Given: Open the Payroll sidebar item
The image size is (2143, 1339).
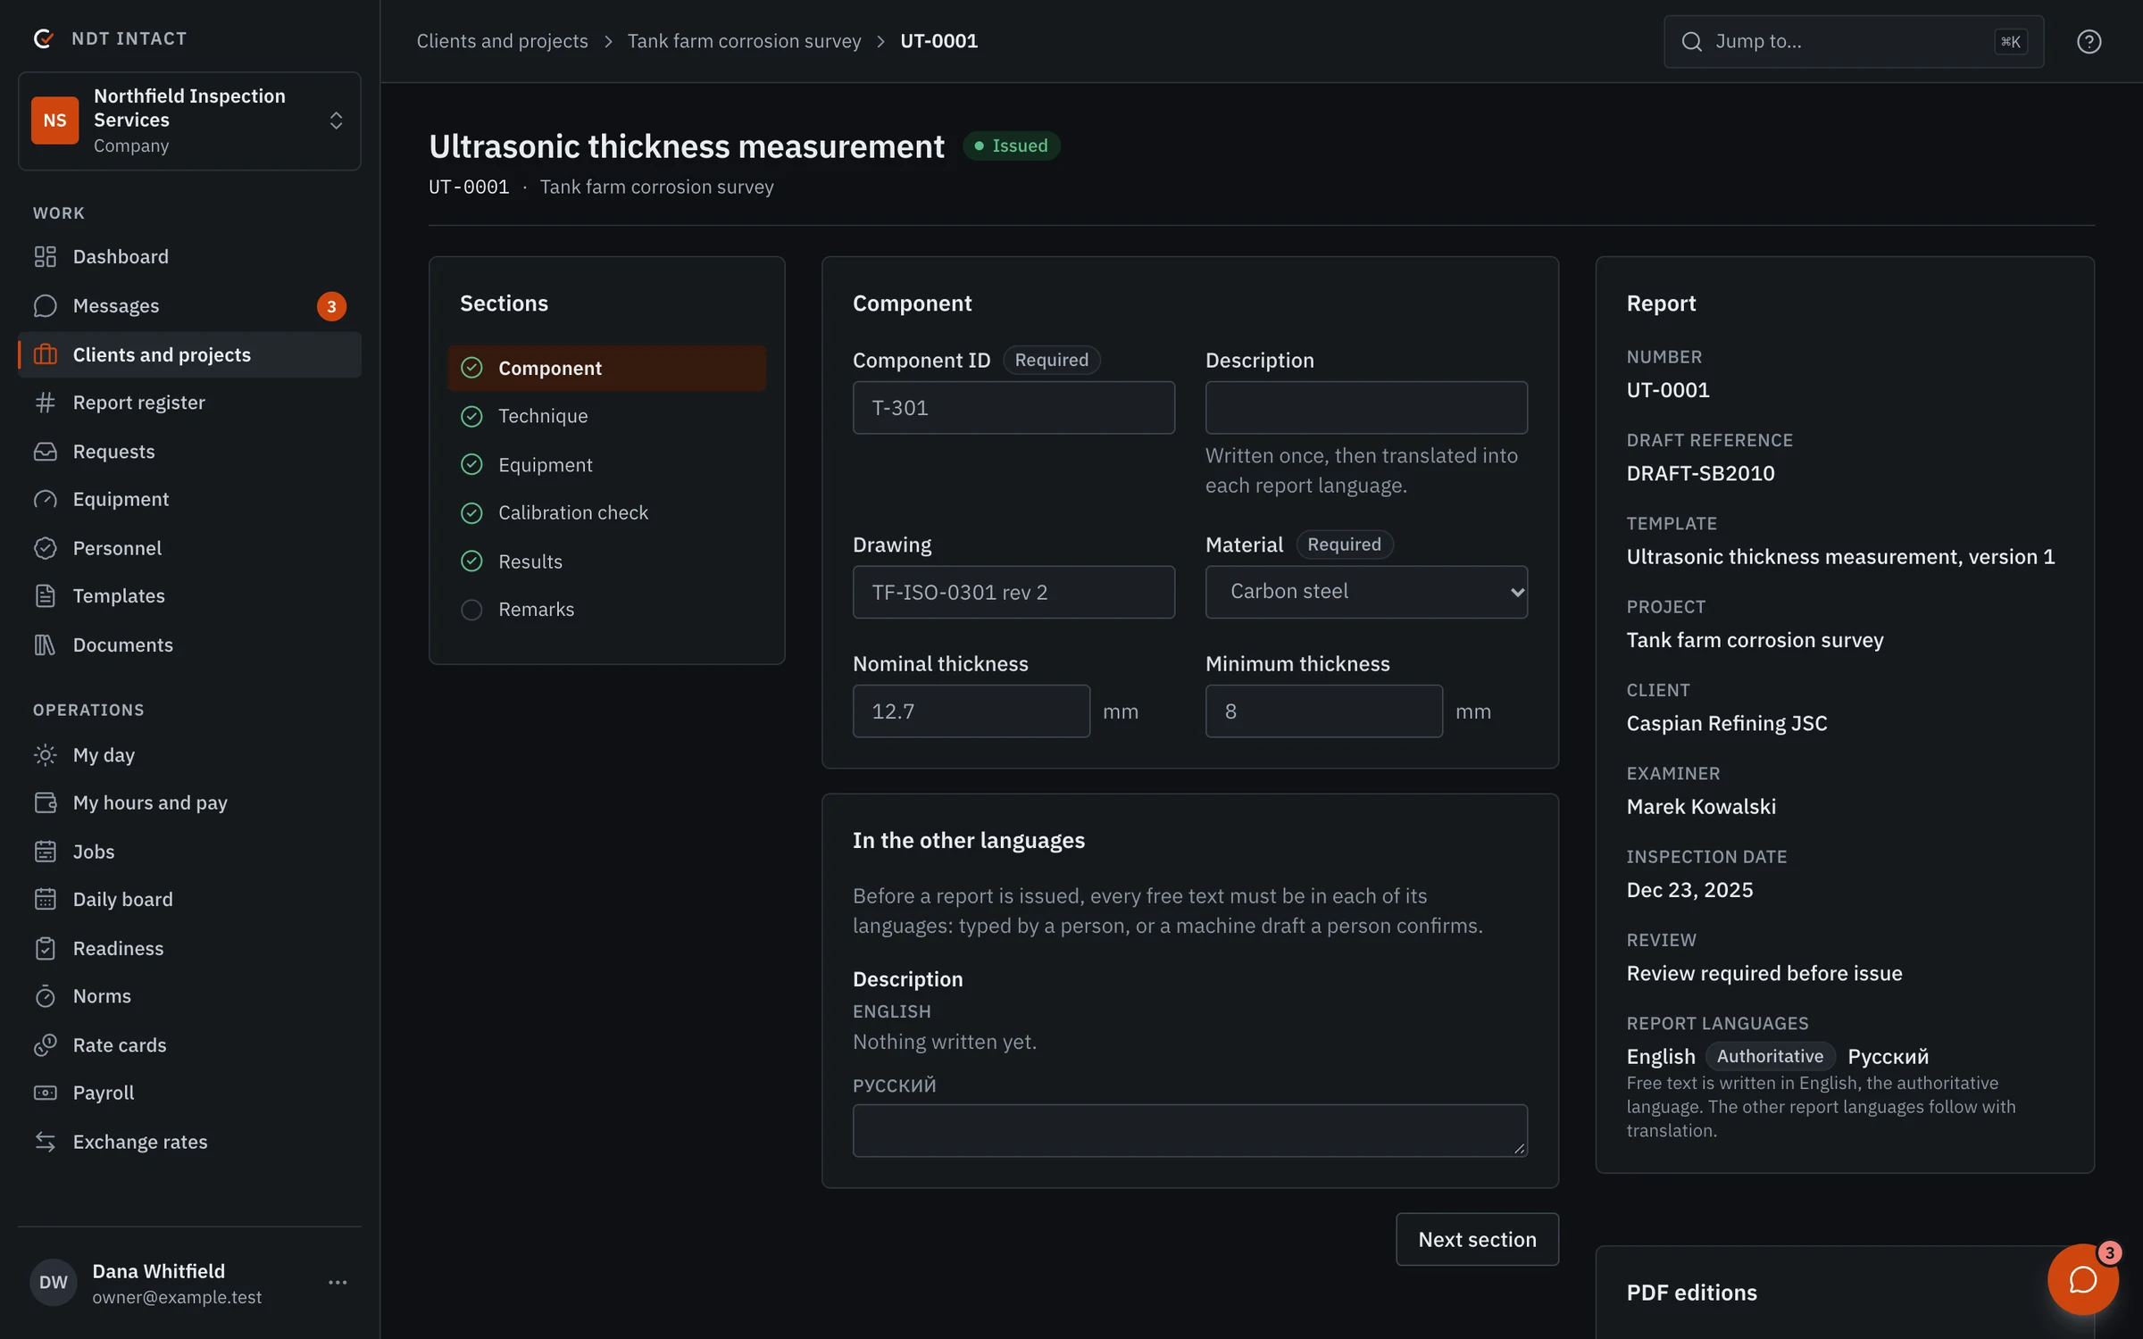Looking at the screenshot, I should click(x=189, y=1093).
